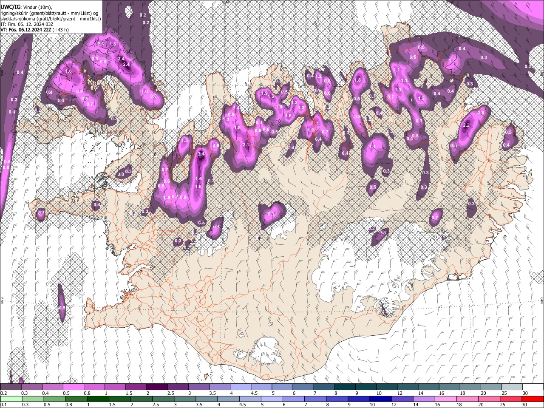Pick the deep blue 10 rain-scale swatch

point(380,399)
